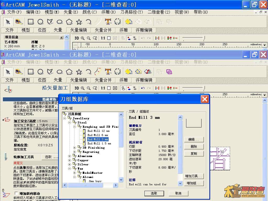Click the toolpath icon beside 沿矢量加工 title
This screenshot has width=268, height=201.
8,90
